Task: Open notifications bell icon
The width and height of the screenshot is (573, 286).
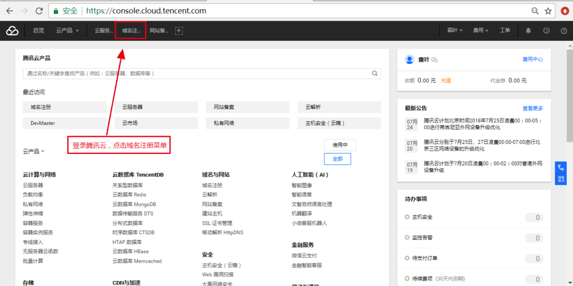Action: [x=528, y=31]
